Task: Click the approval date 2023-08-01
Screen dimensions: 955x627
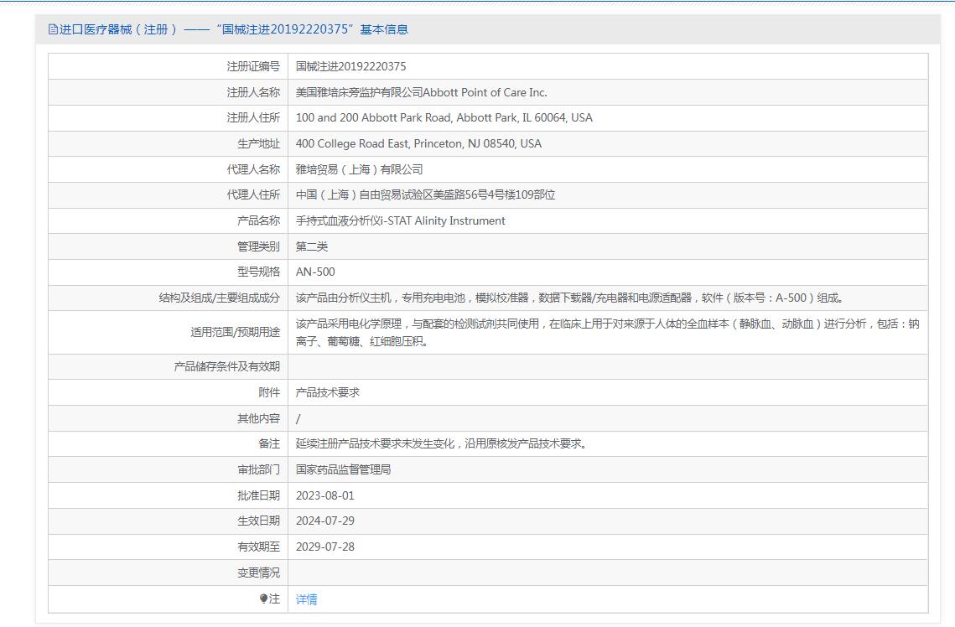Action: point(325,495)
